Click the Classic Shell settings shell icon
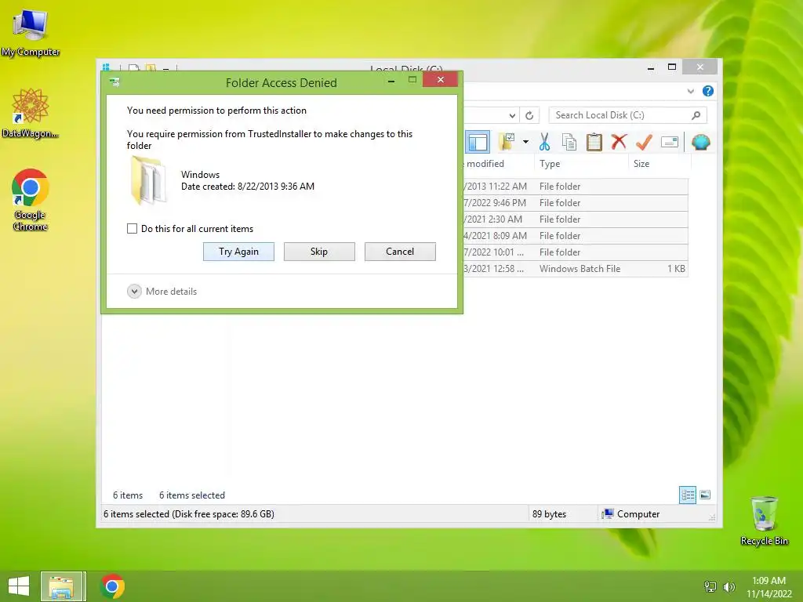The height and width of the screenshot is (602, 803). pyautogui.click(x=700, y=142)
